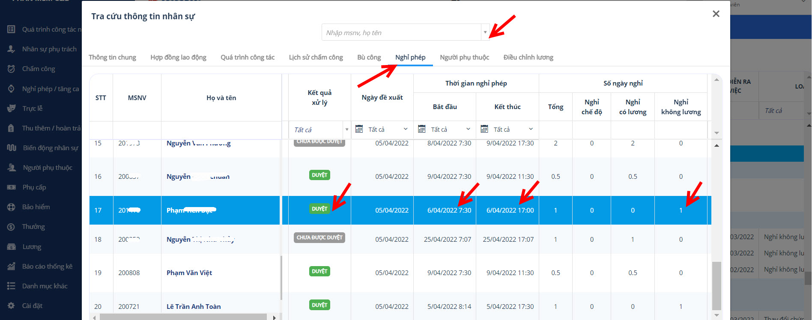Open the Điều chỉnh lương tab
The height and width of the screenshot is (320, 812).
click(x=528, y=57)
